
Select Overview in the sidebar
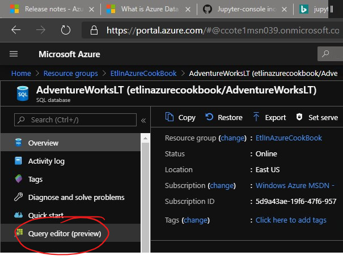pos(43,143)
